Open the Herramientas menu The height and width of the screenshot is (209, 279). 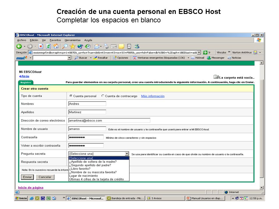(73, 40)
